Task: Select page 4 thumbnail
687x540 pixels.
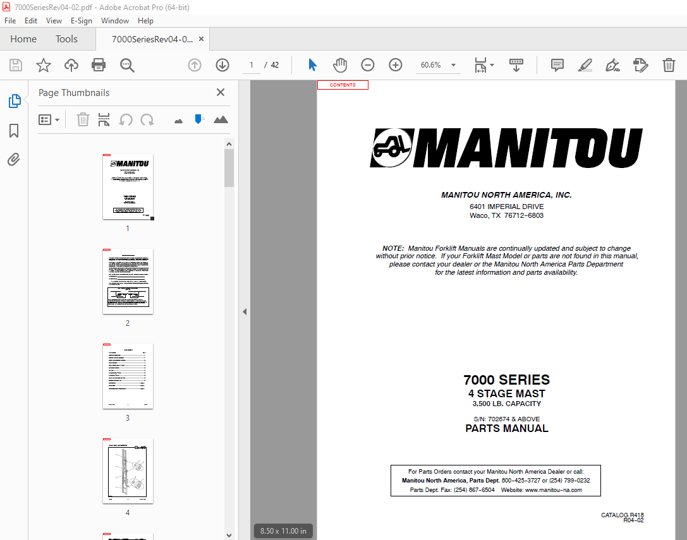Action: coord(128,471)
